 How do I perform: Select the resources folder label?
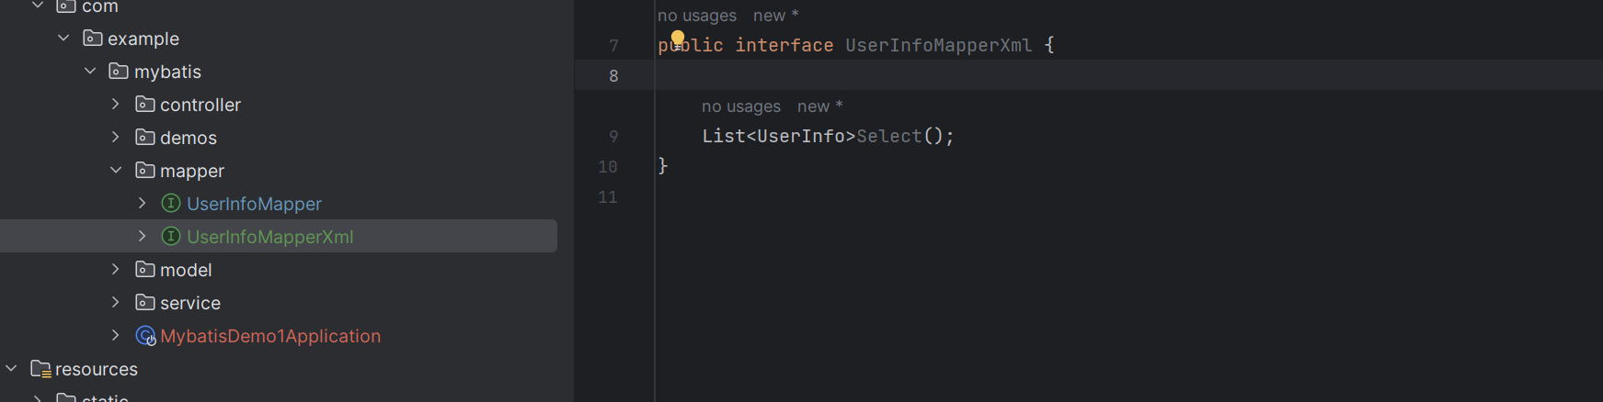click(97, 369)
